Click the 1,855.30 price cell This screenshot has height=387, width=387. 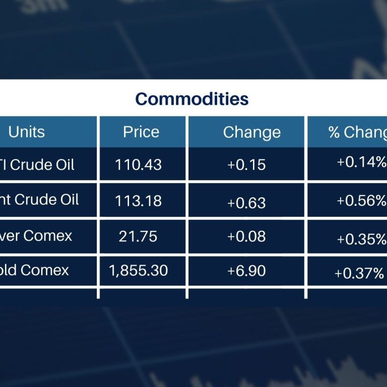coord(138,271)
